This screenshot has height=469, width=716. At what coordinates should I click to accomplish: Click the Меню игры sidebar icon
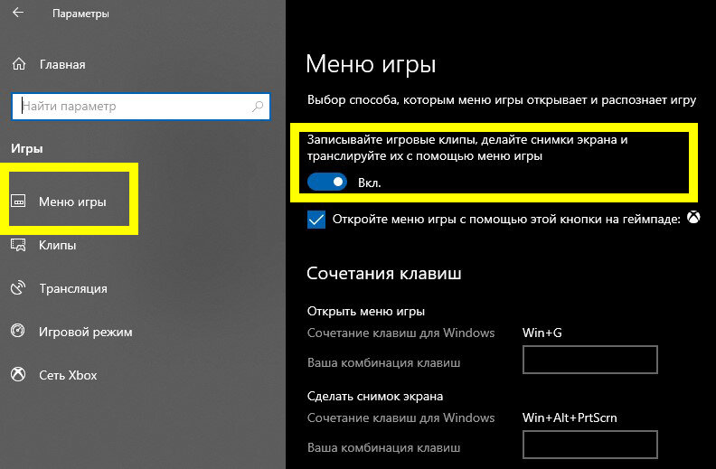coord(18,201)
